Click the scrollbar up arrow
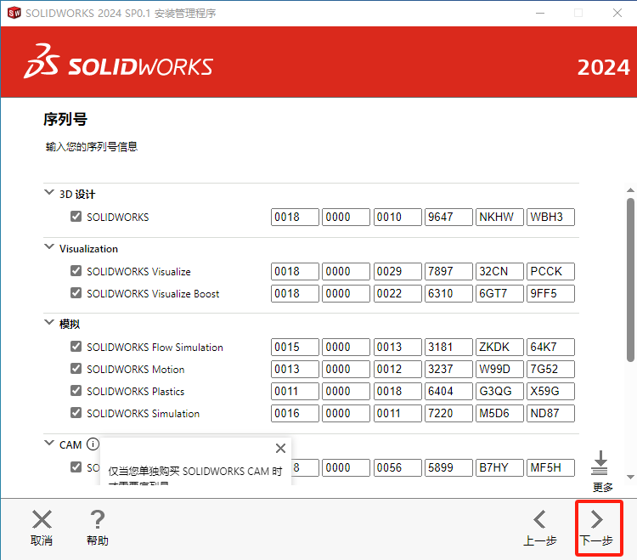This screenshot has height=560, width=637. coord(630,190)
